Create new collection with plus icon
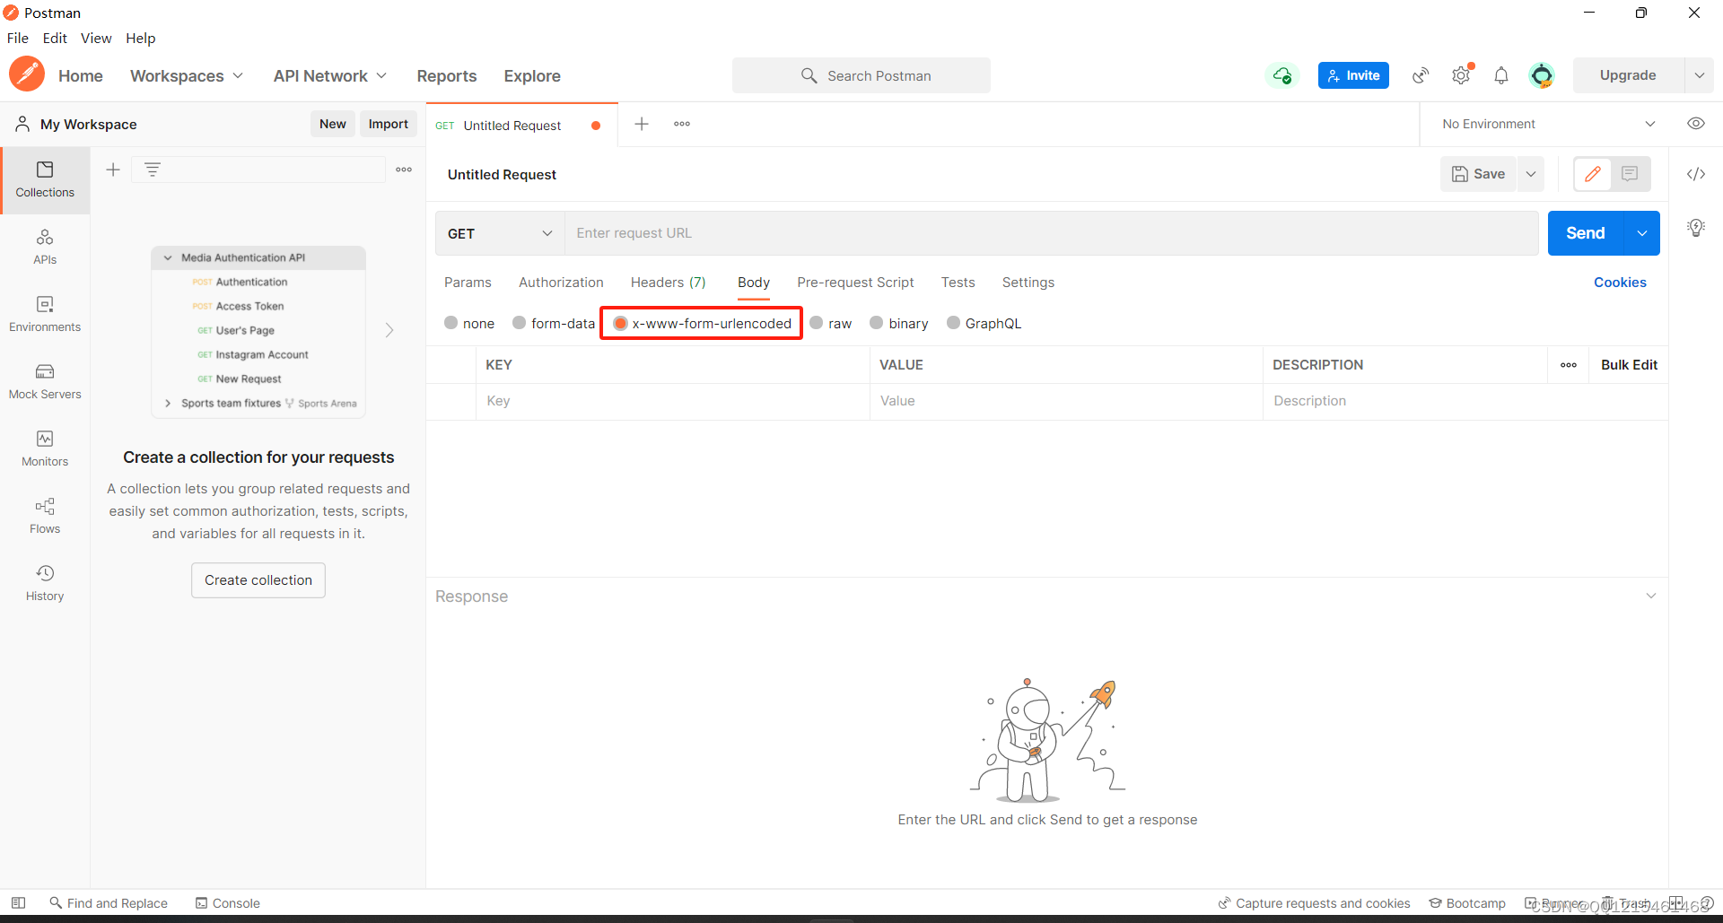Screen dimensions: 1723x923 pyautogui.click(x=113, y=170)
